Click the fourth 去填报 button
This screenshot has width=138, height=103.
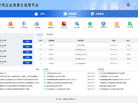coord(28,57)
